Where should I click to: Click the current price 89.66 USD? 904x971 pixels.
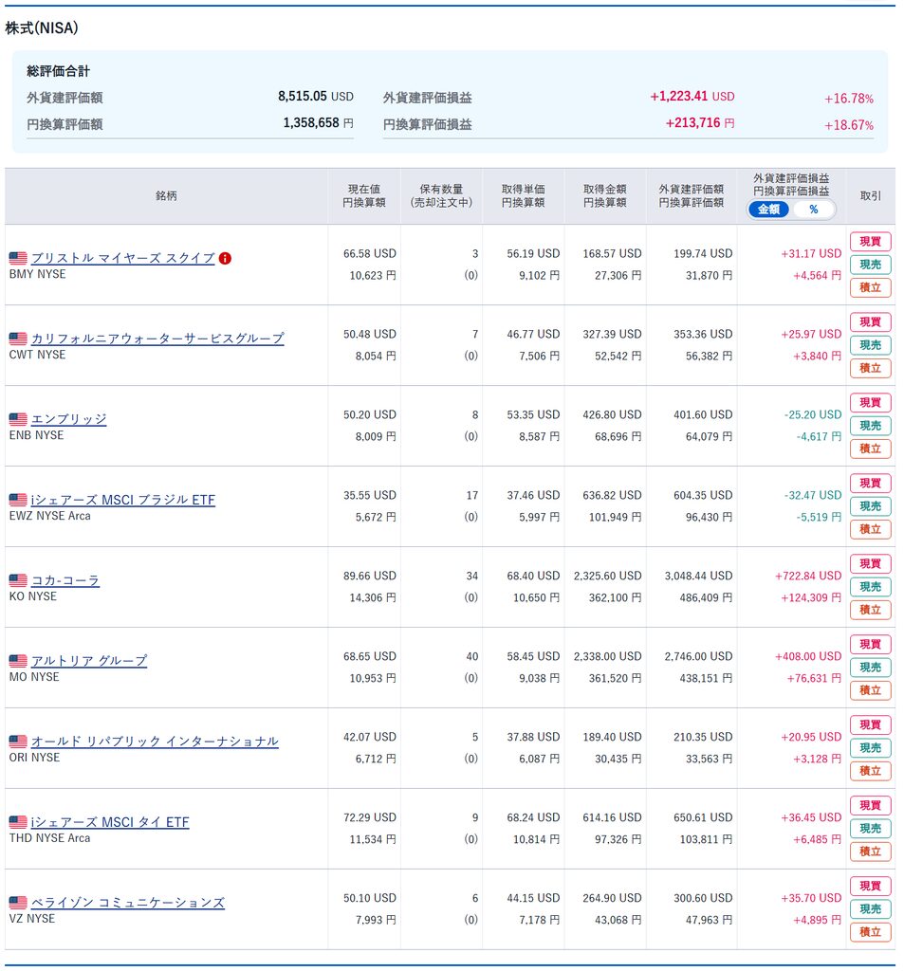point(369,576)
